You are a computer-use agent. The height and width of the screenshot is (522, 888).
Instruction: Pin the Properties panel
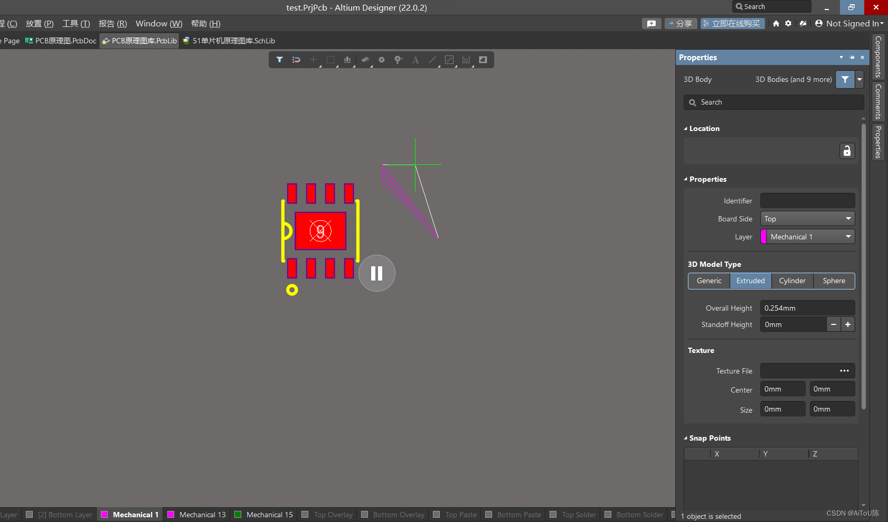[852, 57]
